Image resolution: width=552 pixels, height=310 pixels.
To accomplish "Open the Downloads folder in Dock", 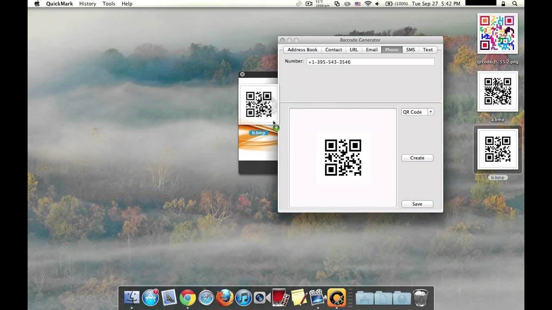I will coord(402,298).
